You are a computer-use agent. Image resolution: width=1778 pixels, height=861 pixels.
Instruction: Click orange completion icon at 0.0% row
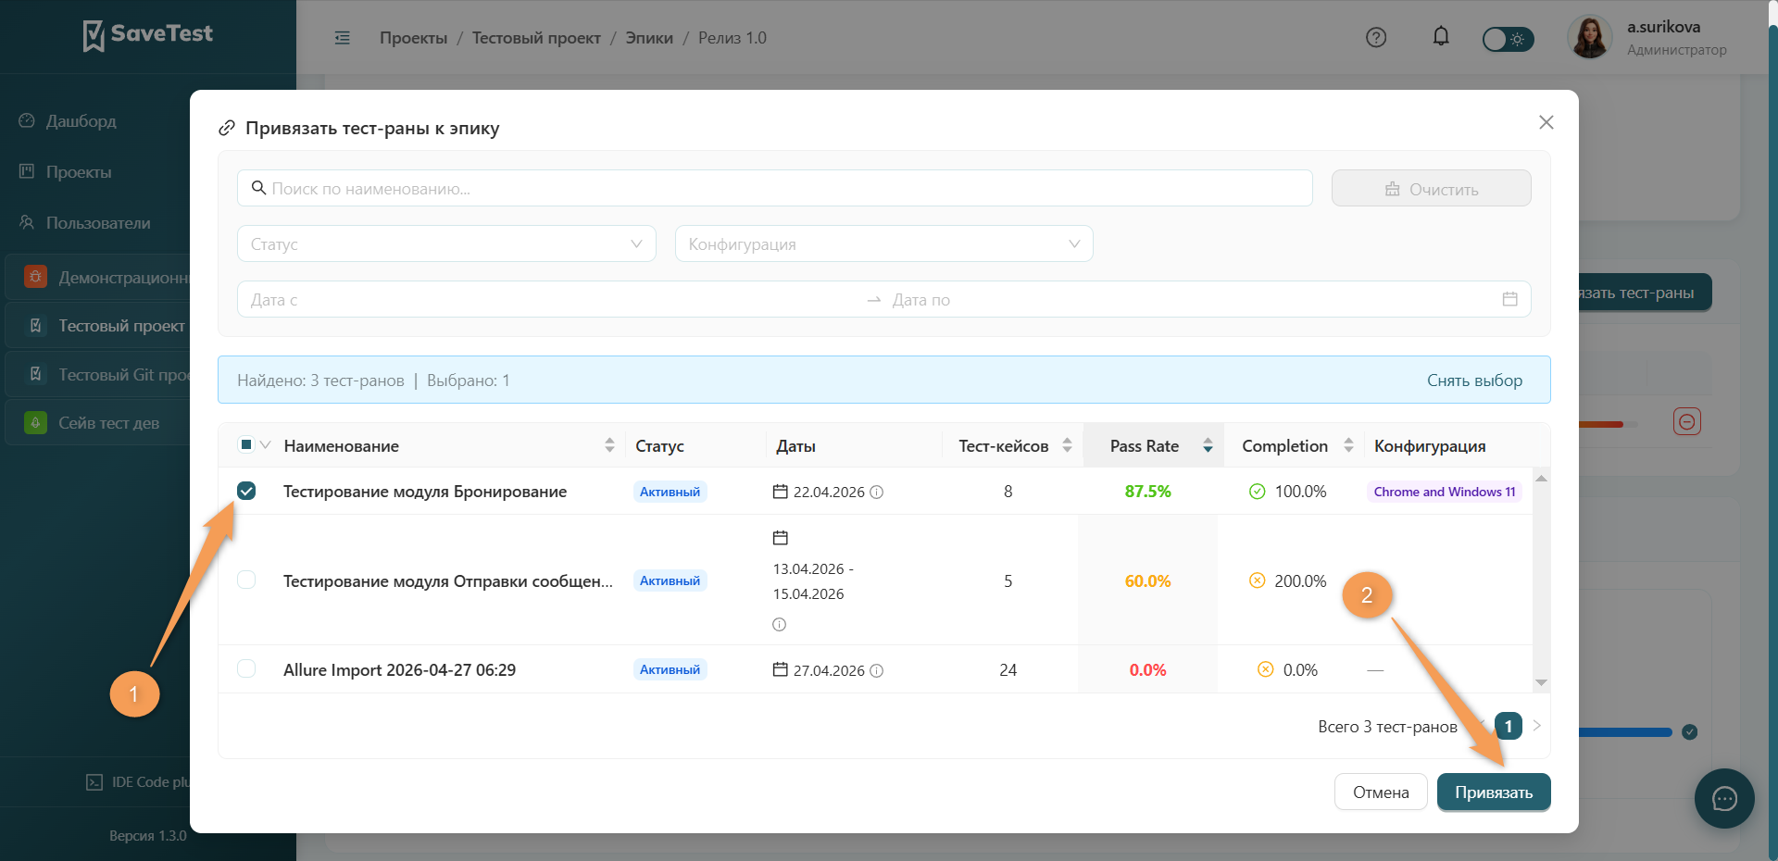pyautogui.click(x=1265, y=669)
